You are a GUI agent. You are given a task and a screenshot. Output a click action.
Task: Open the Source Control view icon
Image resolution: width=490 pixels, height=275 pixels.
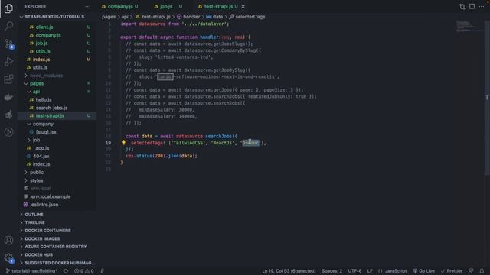point(8,44)
